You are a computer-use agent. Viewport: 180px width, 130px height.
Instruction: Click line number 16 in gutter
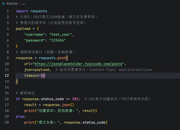(7, 99)
